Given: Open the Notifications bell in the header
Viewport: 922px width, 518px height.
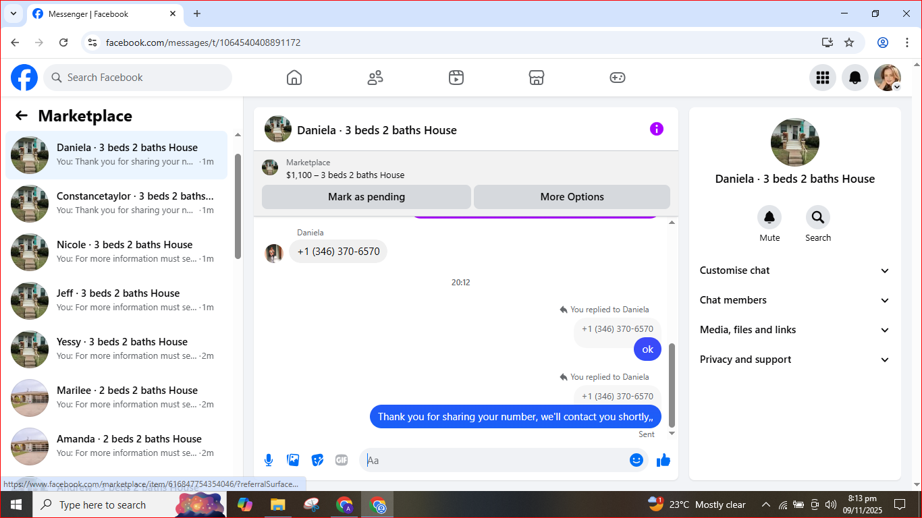Looking at the screenshot, I should click(855, 78).
